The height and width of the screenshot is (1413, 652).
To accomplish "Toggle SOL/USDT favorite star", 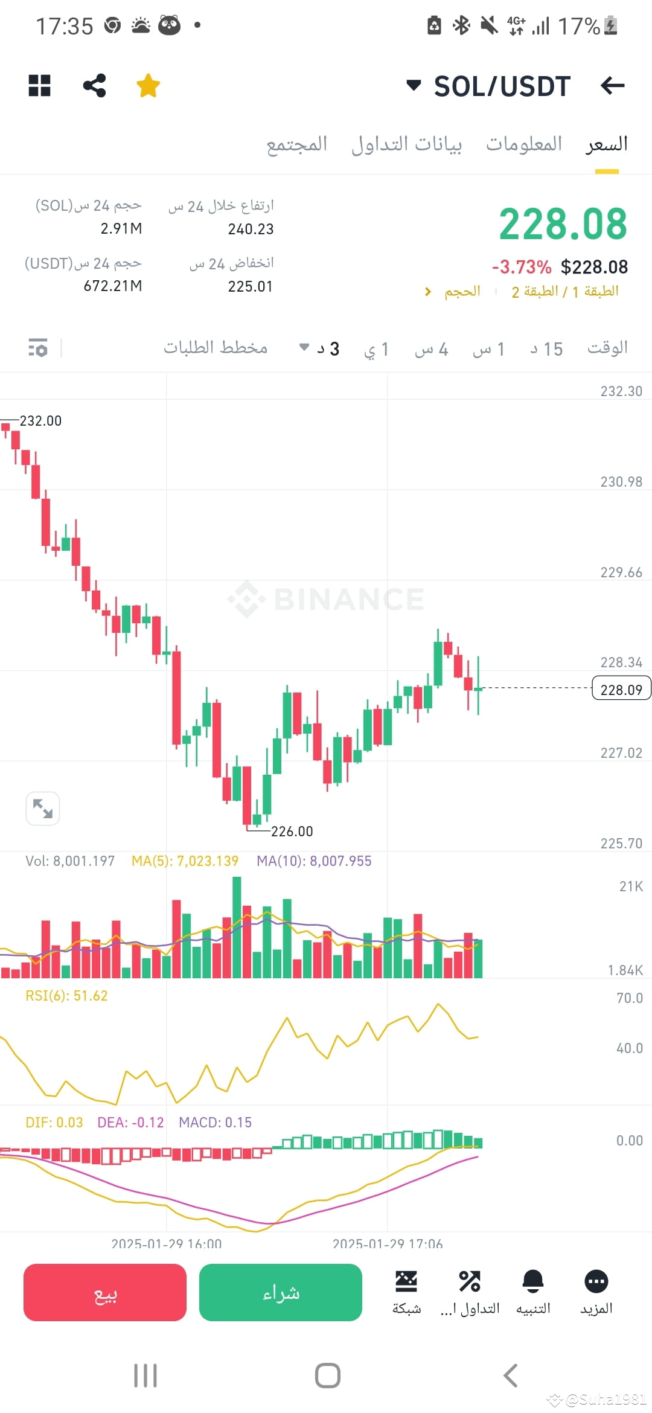I will coord(147,86).
